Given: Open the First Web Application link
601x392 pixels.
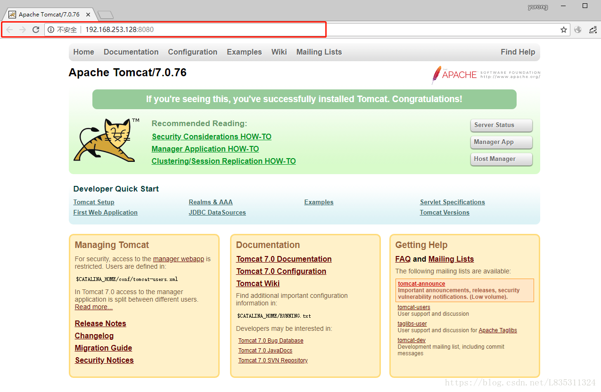Looking at the screenshot, I should (x=106, y=212).
